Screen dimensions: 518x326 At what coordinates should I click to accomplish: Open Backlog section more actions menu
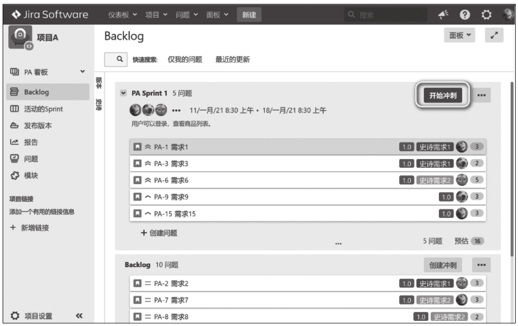[481, 265]
